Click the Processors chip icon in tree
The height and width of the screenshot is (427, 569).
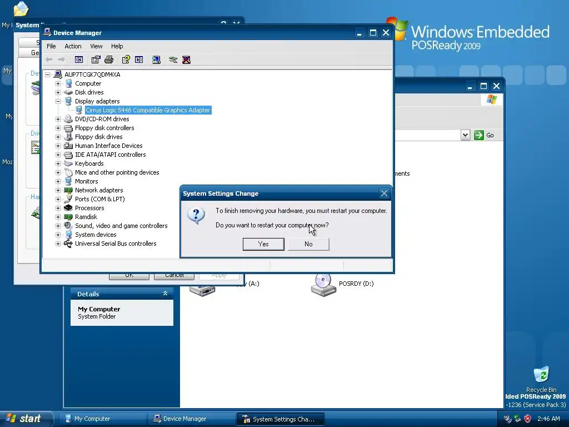(68, 208)
